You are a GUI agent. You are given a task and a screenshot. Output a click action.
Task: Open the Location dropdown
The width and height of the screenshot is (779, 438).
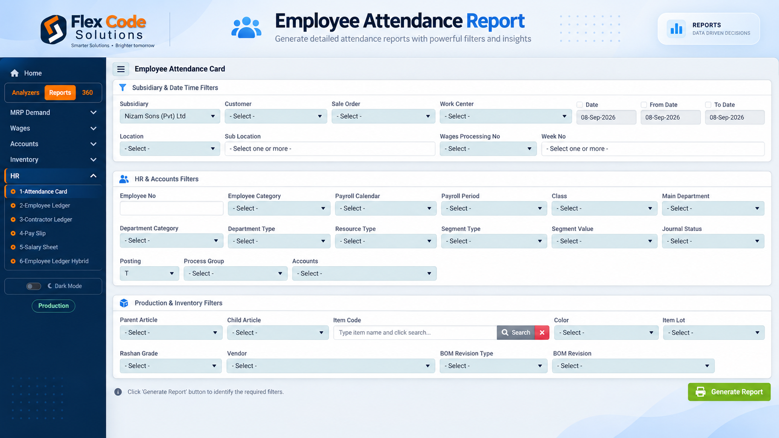[170, 149]
